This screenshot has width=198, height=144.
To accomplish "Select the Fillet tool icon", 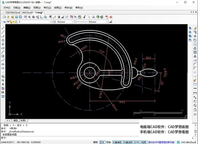I will [x=195, y=68].
